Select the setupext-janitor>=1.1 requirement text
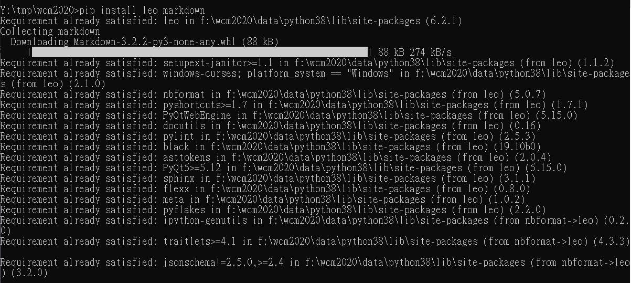 (218, 63)
